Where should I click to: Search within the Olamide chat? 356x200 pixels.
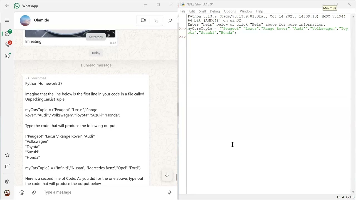tap(170, 20)
